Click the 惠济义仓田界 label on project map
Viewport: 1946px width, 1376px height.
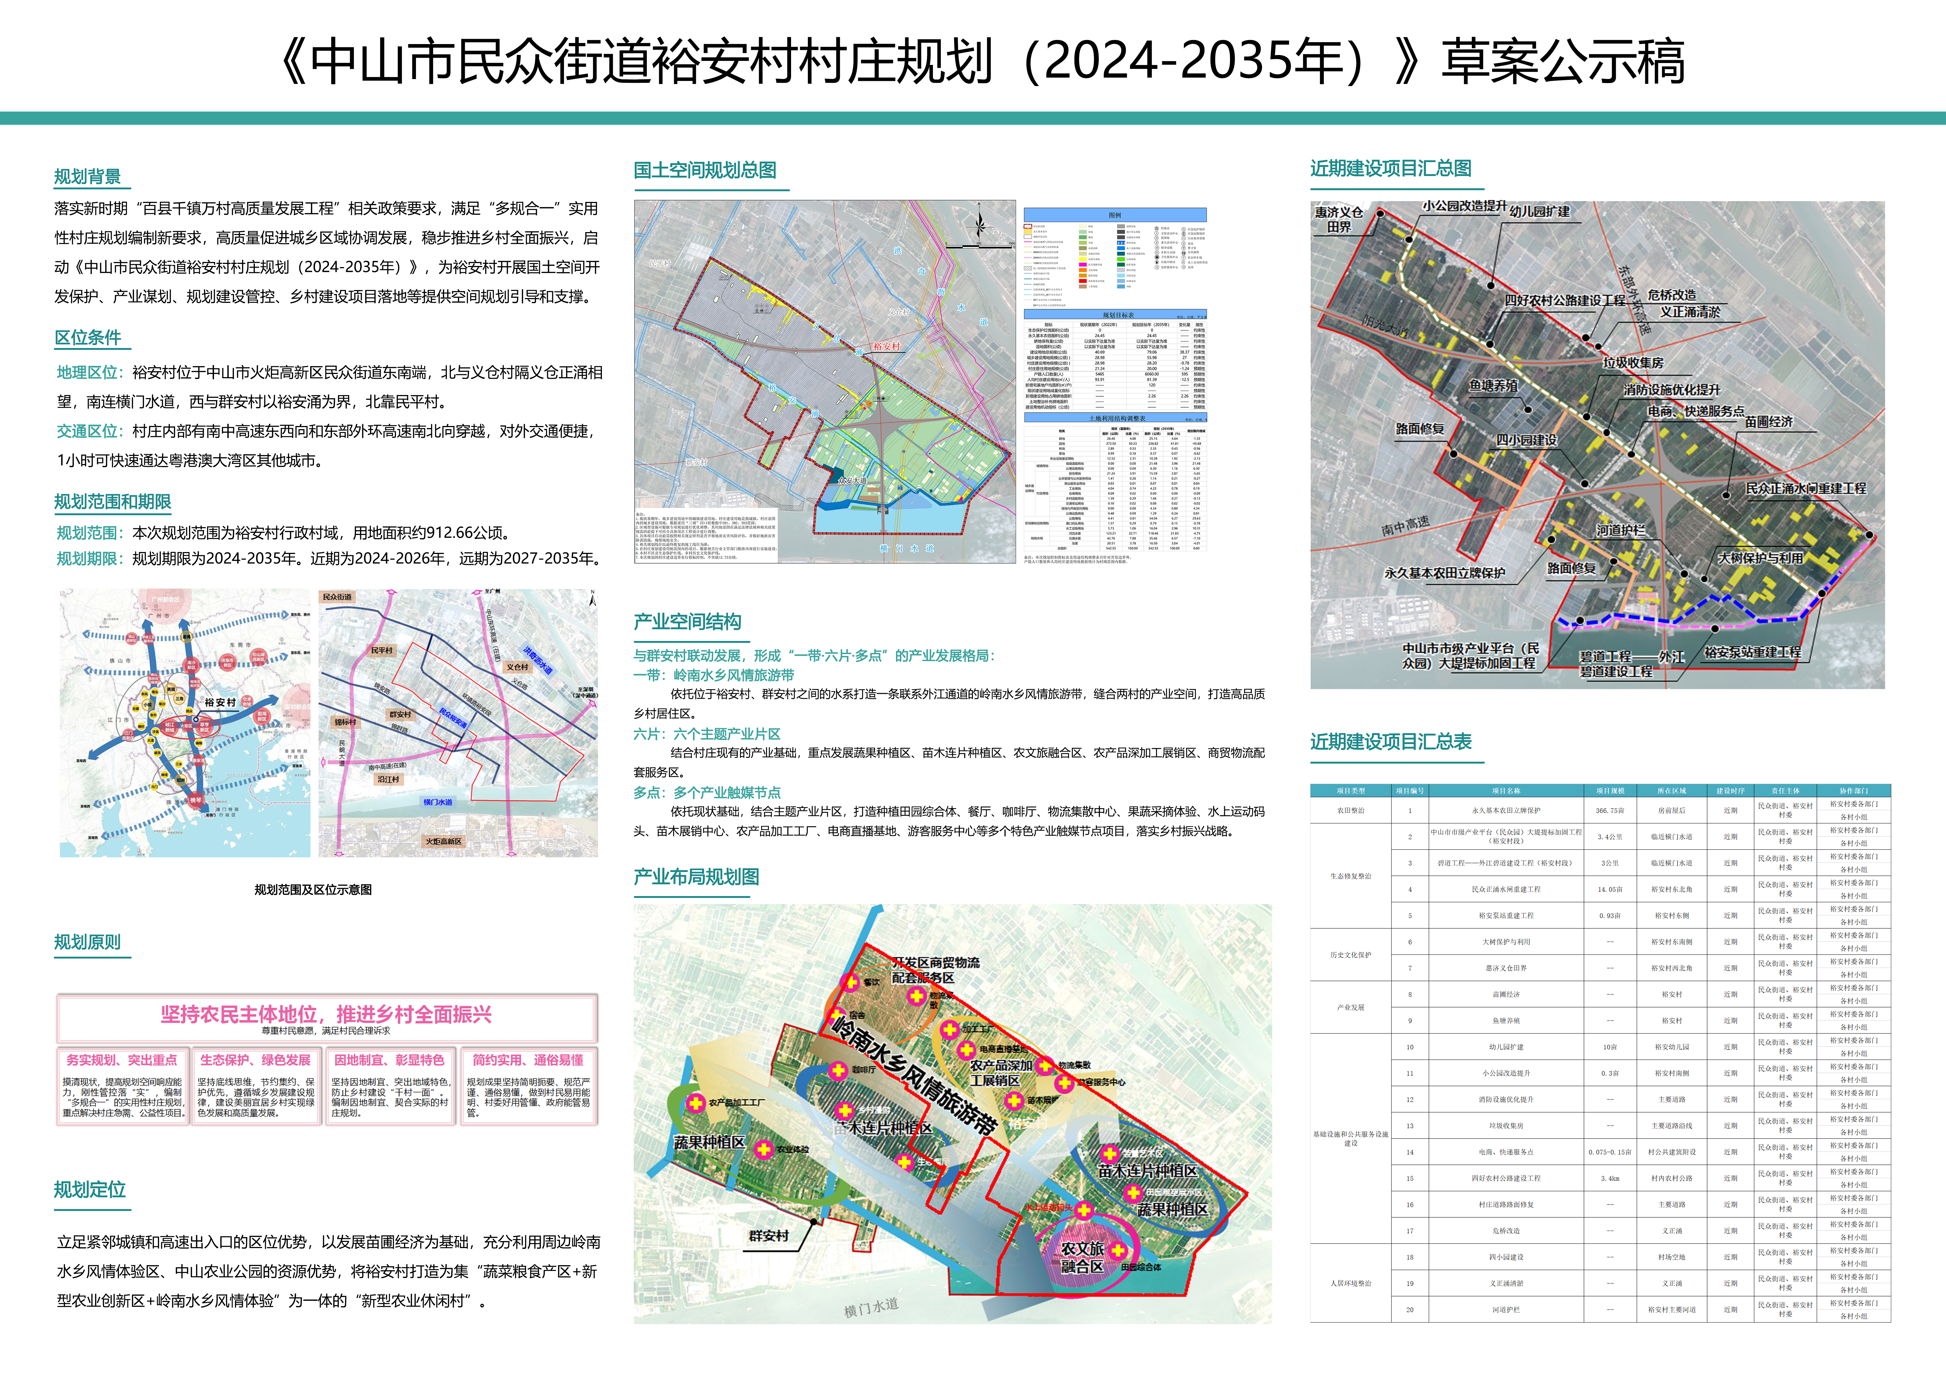(1339, 220)
